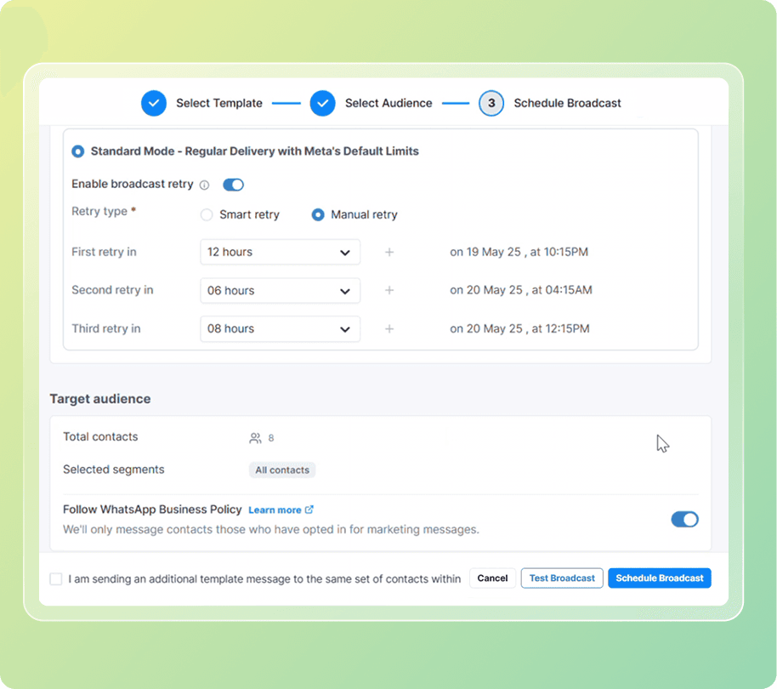The width and height of the screenshot is (777, 689).
Task: Check the additional template message checkbox
Action: click(x=55, y=578)
